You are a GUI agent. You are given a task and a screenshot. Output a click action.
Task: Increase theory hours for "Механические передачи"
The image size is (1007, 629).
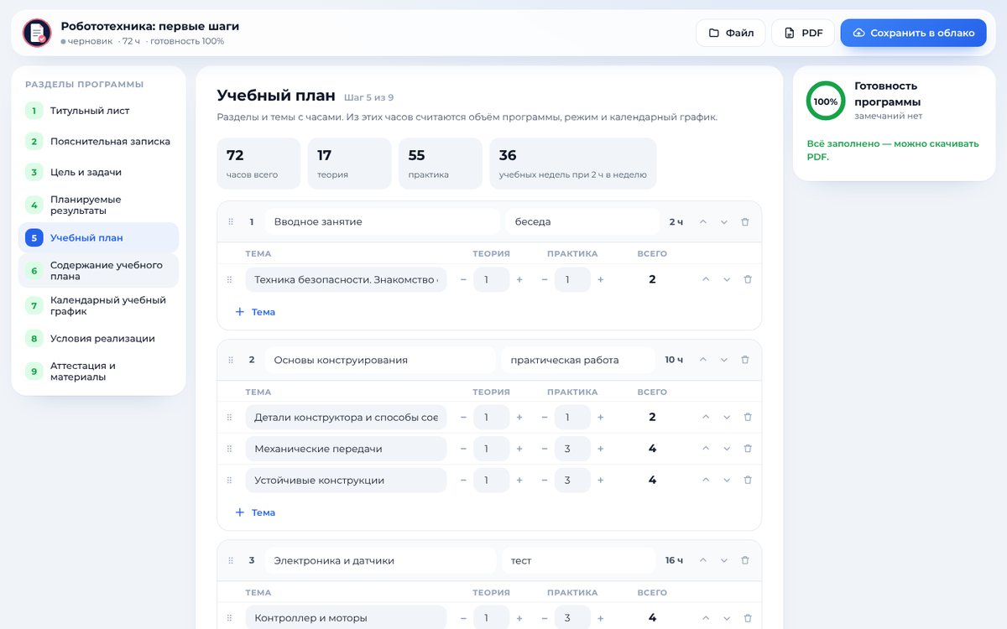[x=519, y=449]
